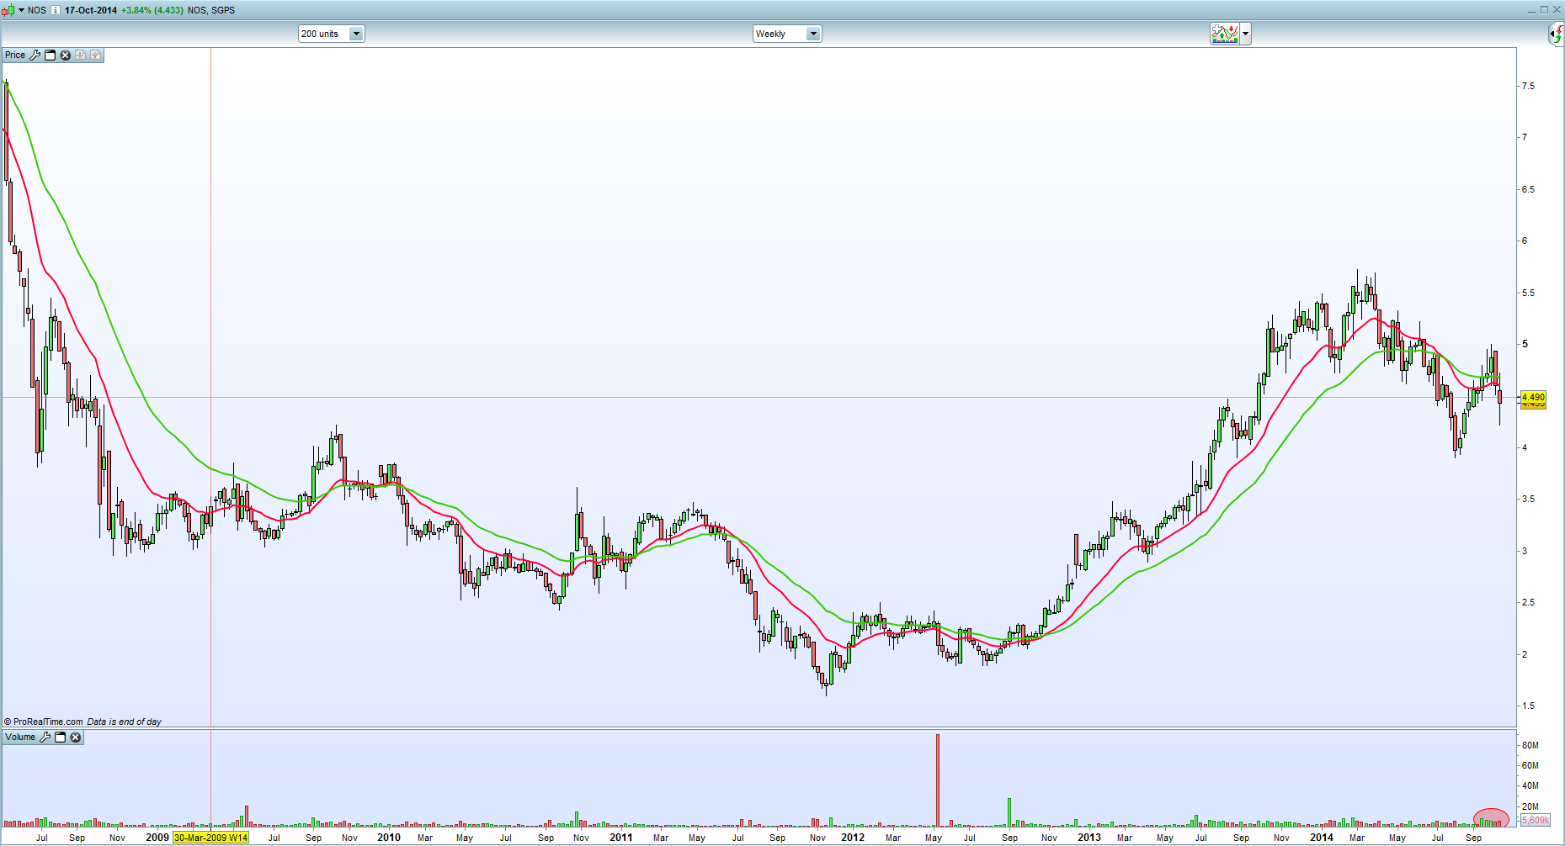Click the add indicator chart icon
This screenshot has width=1565, height=846.
[1225, 34]
